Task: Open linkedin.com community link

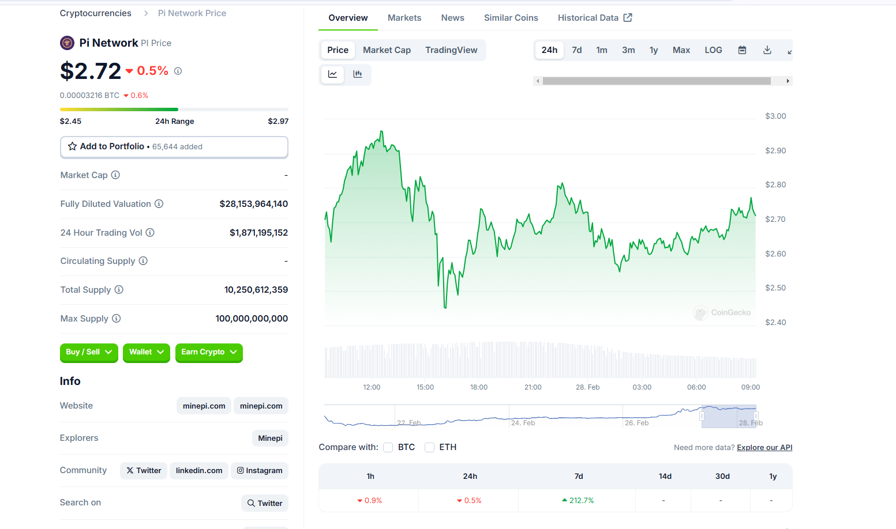Action: click(x=199, y=471)
